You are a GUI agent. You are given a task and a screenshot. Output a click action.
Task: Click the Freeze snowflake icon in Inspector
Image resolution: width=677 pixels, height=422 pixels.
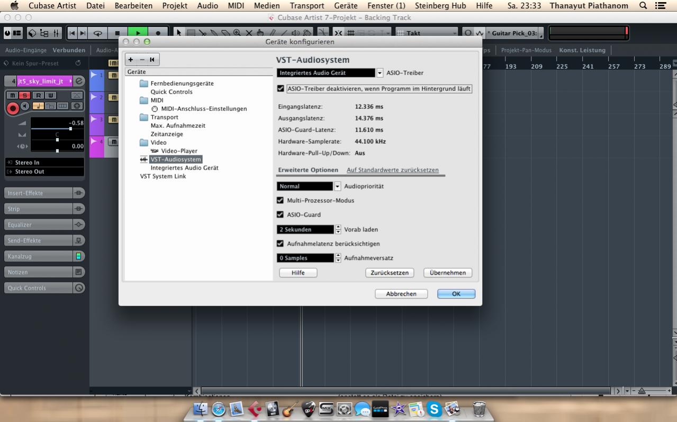(77, 106)
